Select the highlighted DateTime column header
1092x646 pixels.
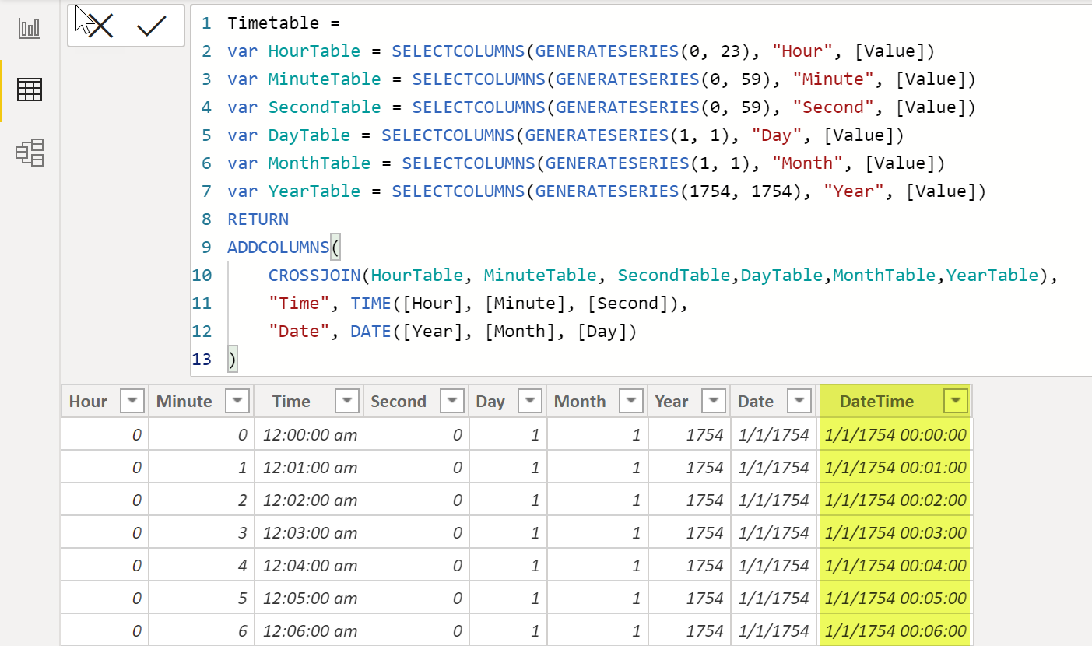[x=876, y=402]
